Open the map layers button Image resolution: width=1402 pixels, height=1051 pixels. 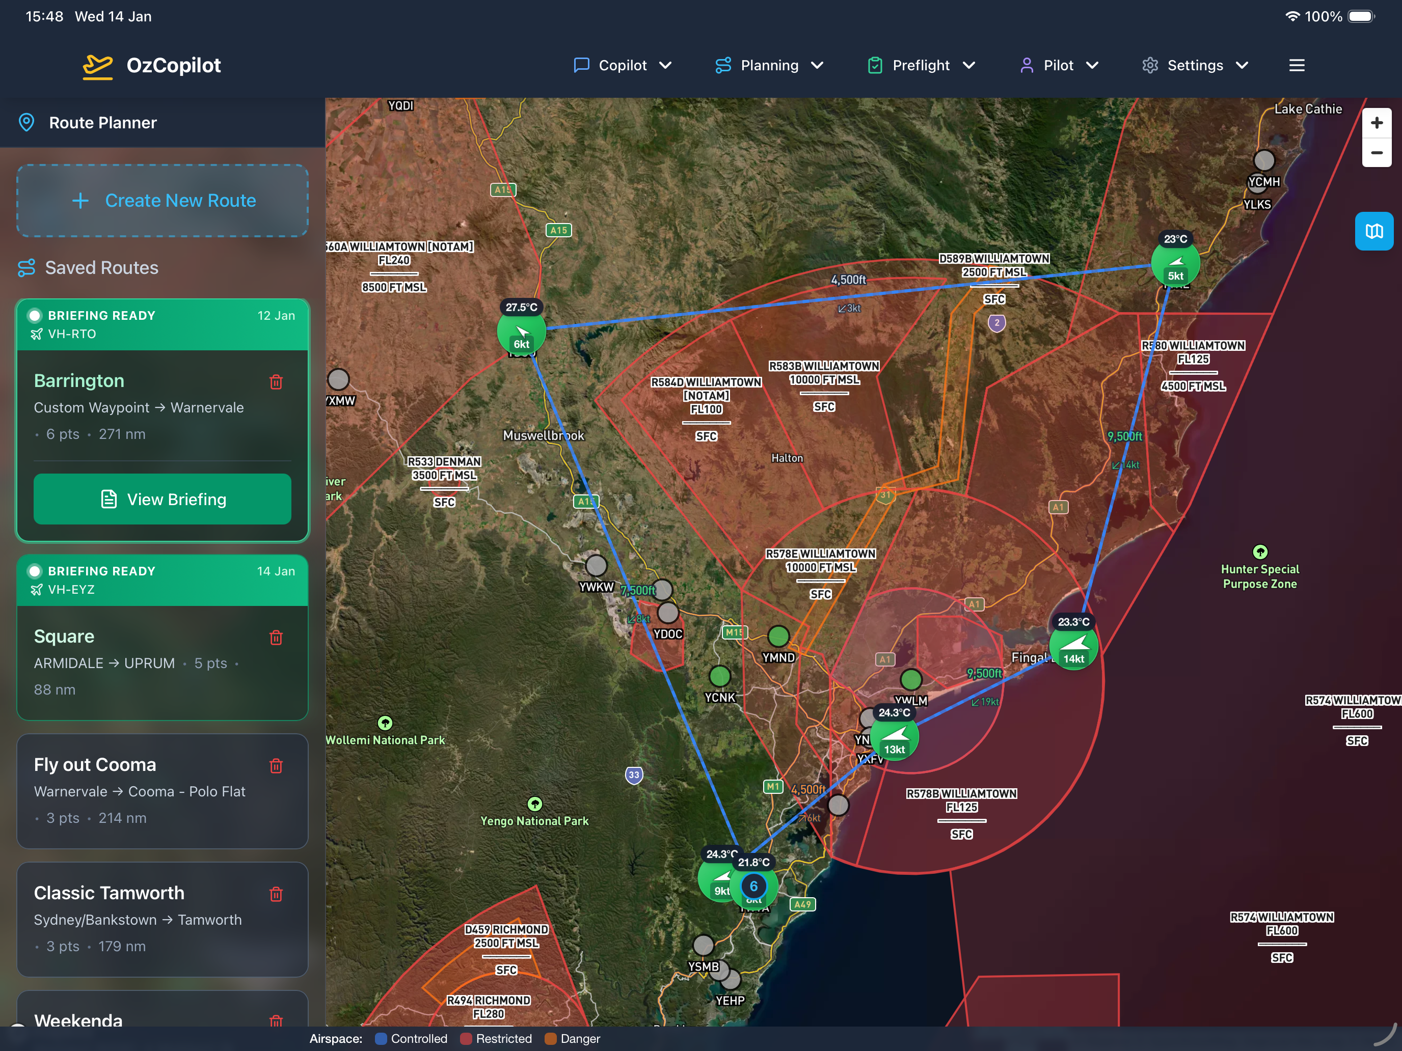pyautogui.click(x=1373, y=231)
